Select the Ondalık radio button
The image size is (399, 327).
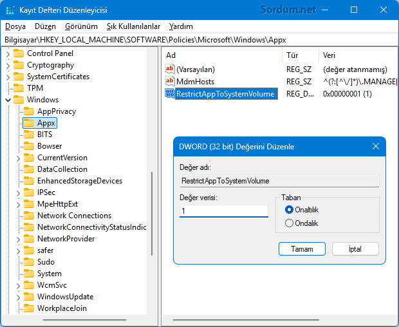tap(290, 223)
